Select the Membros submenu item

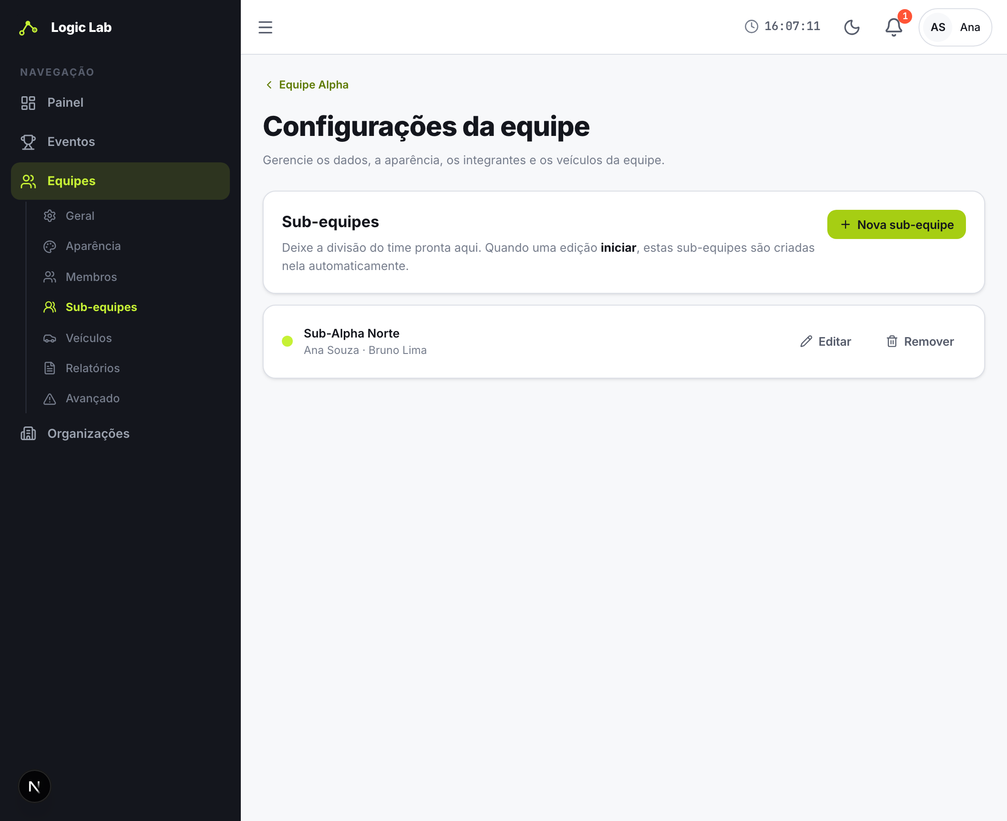point(132,277)
